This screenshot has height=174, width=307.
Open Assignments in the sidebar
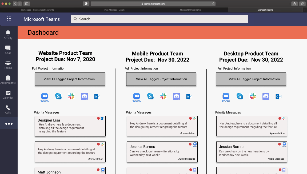[8, 80]
